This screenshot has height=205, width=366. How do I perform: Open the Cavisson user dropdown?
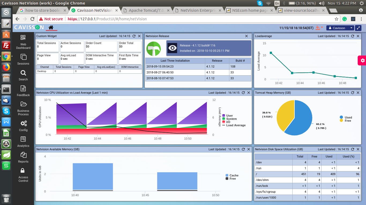340,28
